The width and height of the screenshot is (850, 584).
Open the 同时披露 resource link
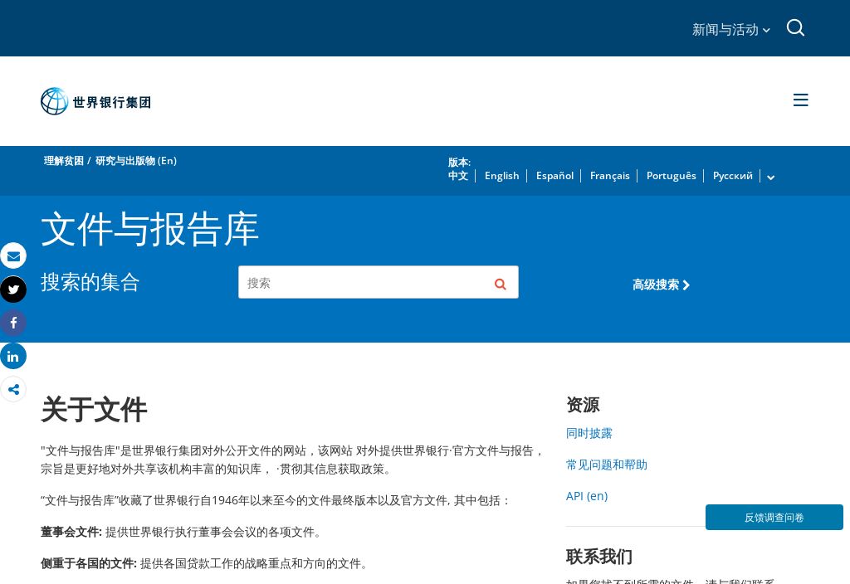(589, 433)
